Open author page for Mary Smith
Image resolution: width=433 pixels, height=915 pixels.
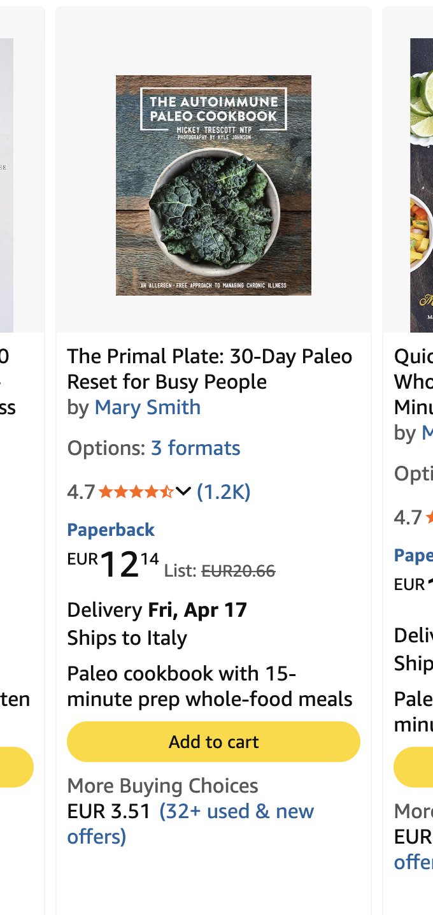click(147, 408)
